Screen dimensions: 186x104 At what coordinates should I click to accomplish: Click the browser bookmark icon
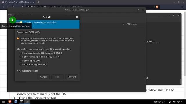(x=23, y=7)
